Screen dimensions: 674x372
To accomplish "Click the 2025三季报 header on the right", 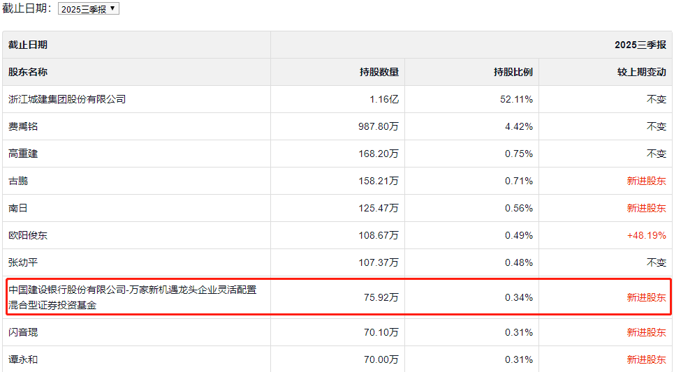I will click(640, 45).
